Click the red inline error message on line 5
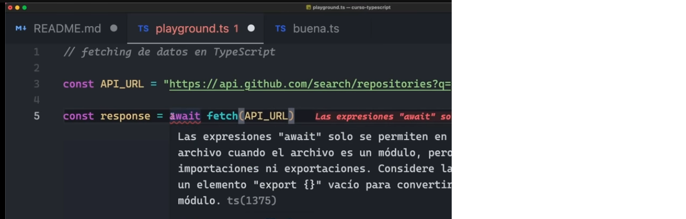Viewport: 686px width, 219px height. pyautogui.click(x=382, y=117)
